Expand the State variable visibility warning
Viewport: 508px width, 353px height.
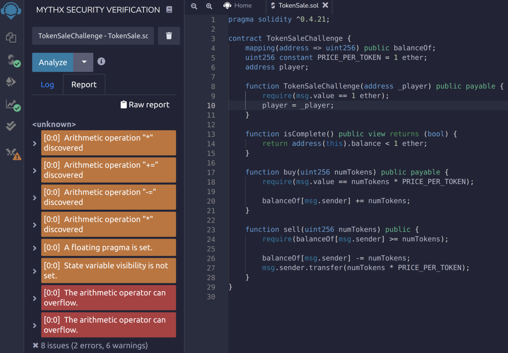click(34, 271)
